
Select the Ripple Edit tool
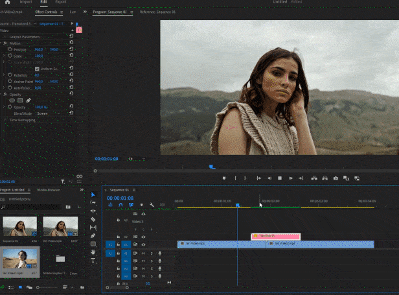click(x=93, y=211)
